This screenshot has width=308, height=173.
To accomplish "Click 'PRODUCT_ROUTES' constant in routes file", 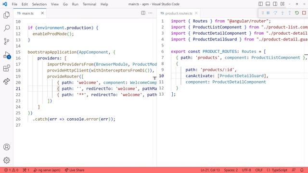I will pos(219,51).
